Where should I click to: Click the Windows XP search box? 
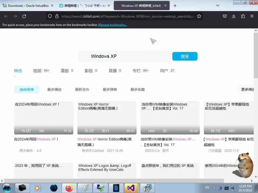(x=125, y=56)
